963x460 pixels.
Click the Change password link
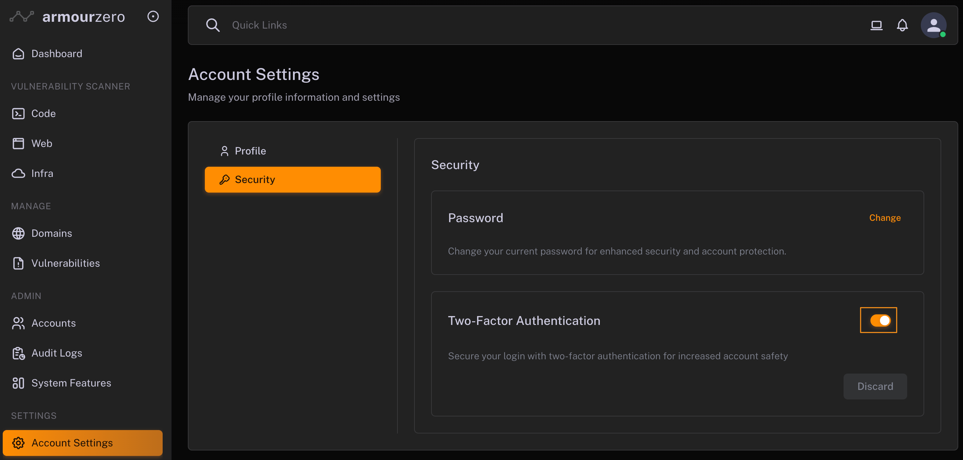pyautogui.click(x=884, y=218)
